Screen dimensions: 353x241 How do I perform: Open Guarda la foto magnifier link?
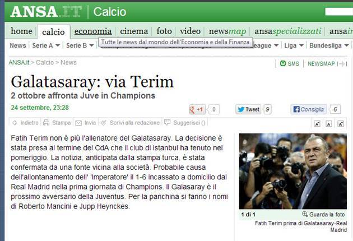click(x=323, y=215)
